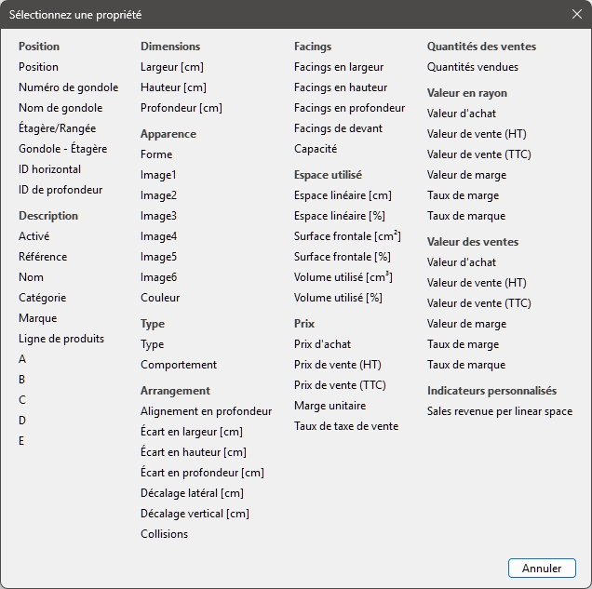Screen dimensions: 592x589
Task: Choose Sales revenue per linear space
Action: (500, 411)
